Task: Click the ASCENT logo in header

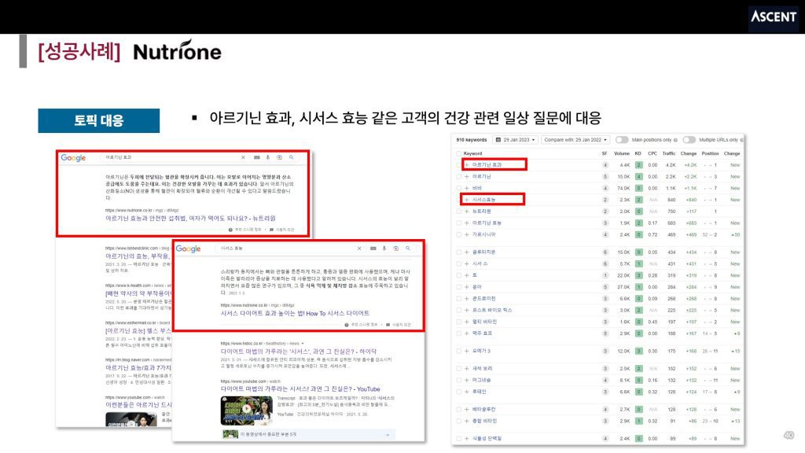Action: [774, 17]
